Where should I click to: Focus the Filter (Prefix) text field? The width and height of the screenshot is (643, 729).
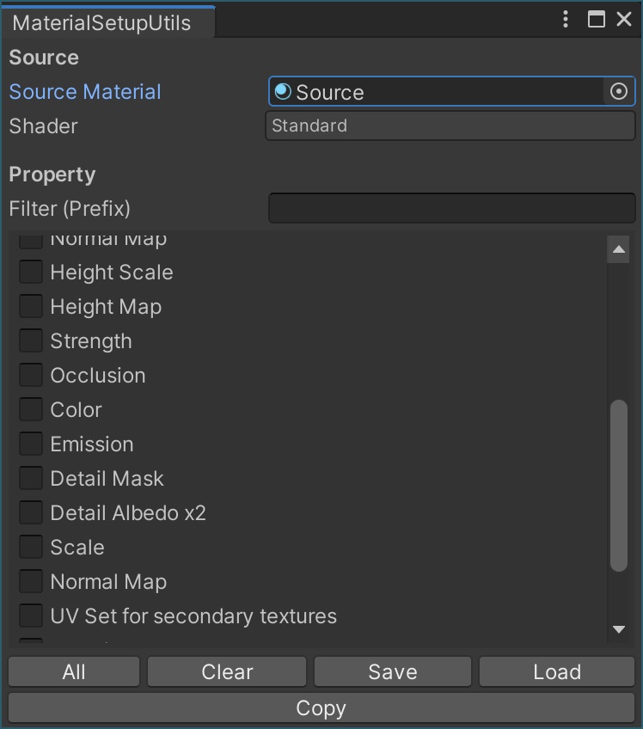451,208
